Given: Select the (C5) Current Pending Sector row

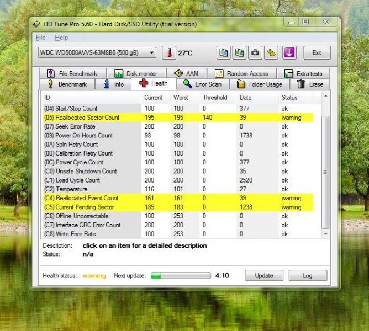Looking at the screenshot, I should click(178, 207).
